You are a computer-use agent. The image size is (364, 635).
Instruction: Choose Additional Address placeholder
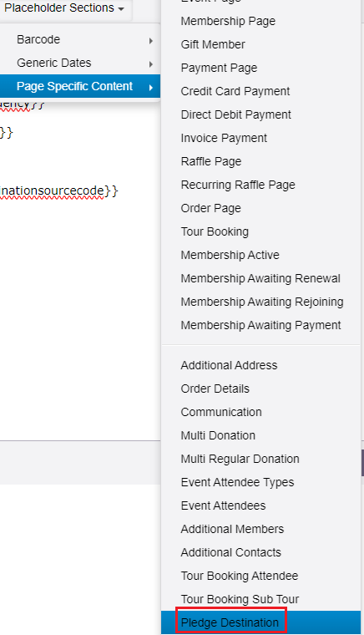coord(260,366)
